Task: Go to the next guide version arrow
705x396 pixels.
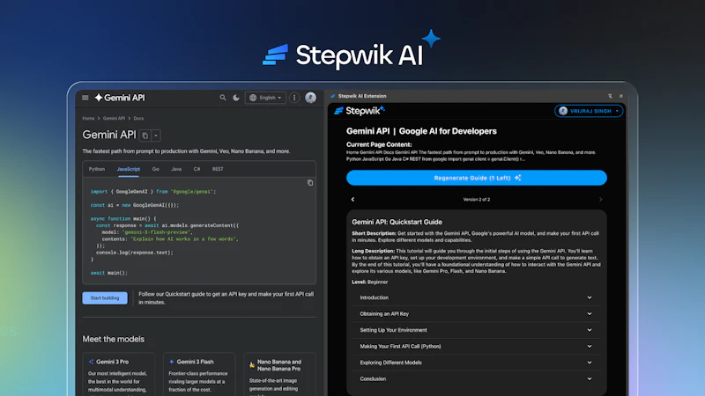Action: point(601,200)
